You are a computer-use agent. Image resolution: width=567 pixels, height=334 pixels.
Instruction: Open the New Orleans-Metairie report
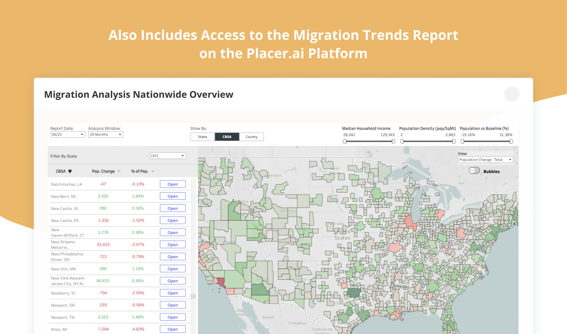pos(173,245)
